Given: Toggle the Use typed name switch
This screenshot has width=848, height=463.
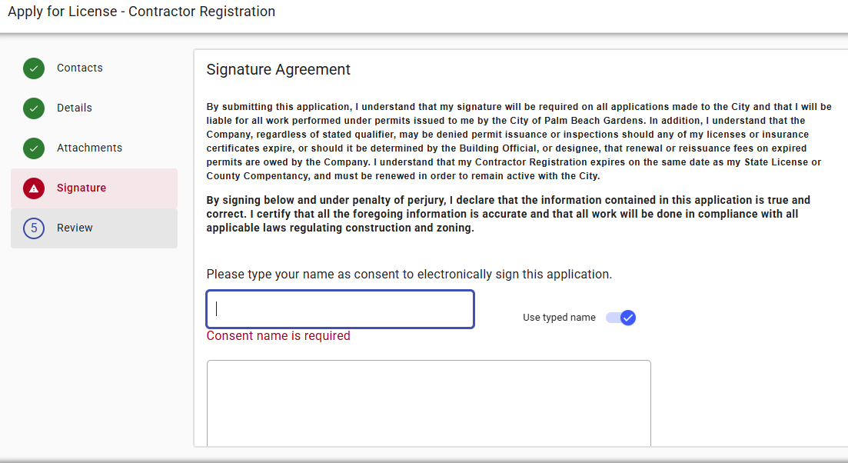Looking at the screenshot, I should (621, 318).
